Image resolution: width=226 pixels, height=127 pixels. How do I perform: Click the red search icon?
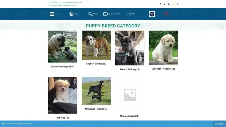(167, 14)
